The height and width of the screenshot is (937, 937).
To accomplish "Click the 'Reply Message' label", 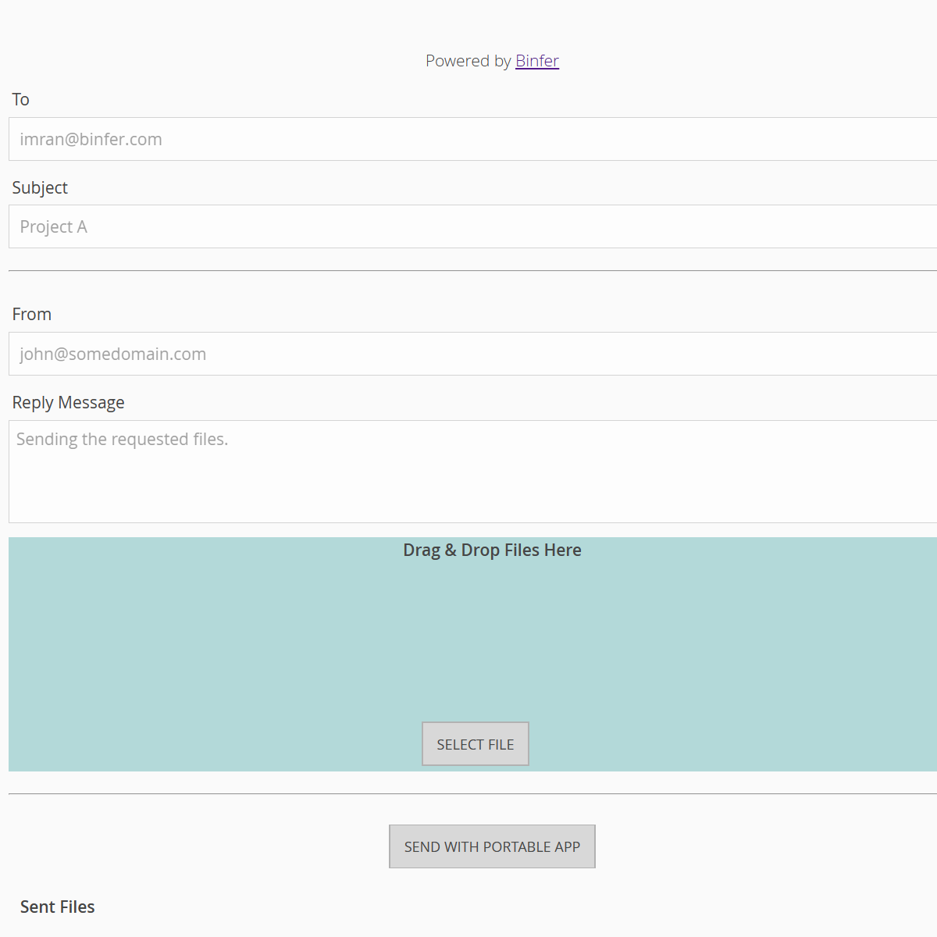I will point(69,403).
